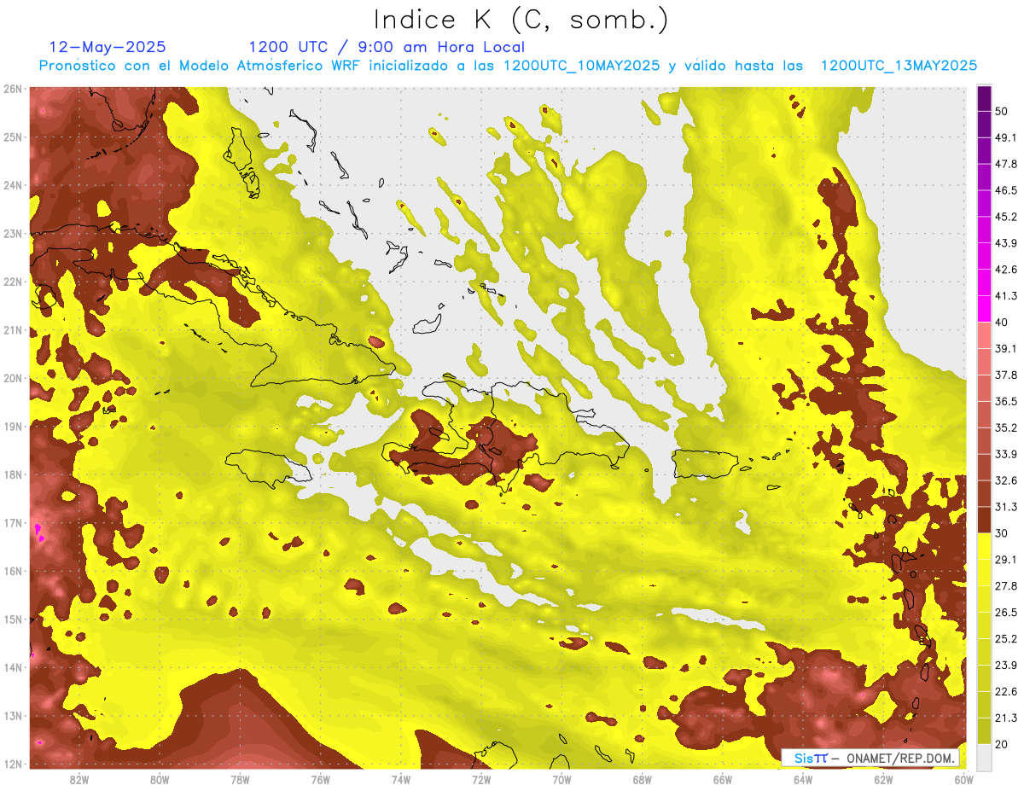The image size is (1024, 791).
Task: Select the latitude axis label "12N"
Action: pos(13,764)
